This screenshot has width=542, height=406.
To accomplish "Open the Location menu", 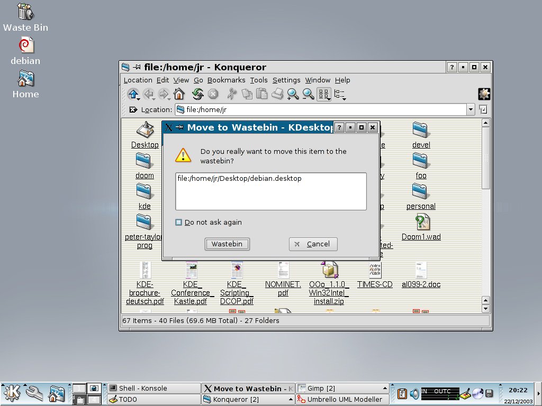I will 138,80.
